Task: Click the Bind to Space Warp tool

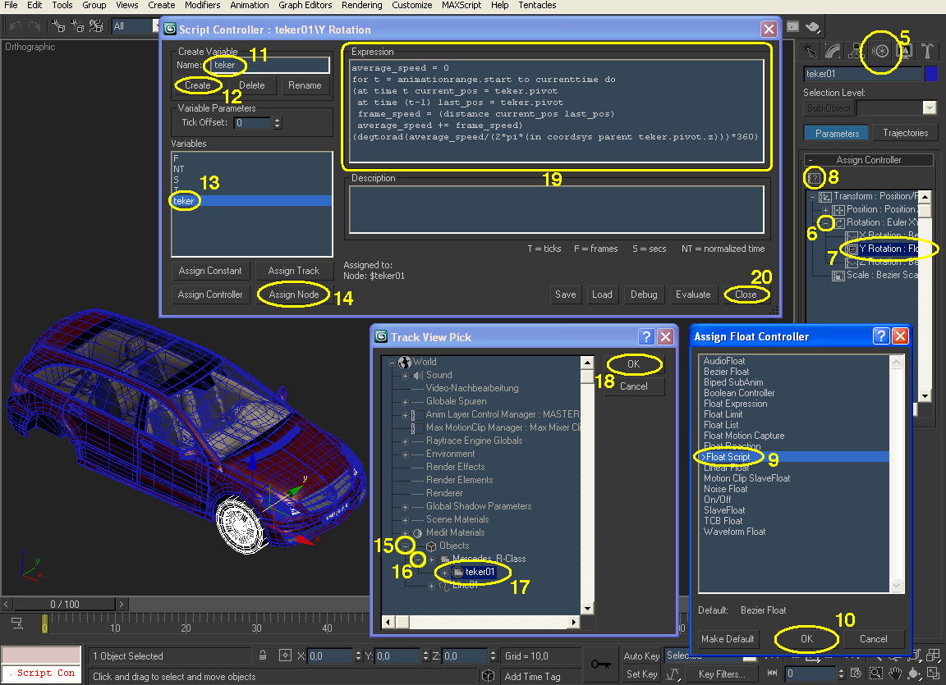Action: (x=97, y=26)
